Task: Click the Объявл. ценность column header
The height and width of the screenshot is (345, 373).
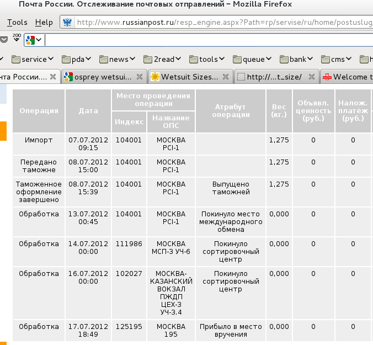Action: [313, 111]
